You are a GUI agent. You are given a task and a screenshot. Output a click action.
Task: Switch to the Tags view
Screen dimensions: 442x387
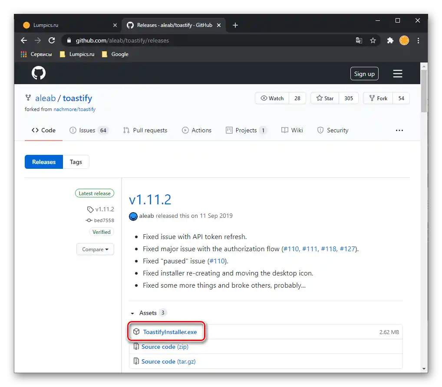(76, 162)
